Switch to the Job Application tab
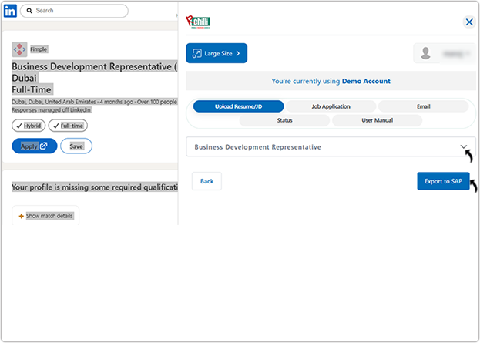The width and height of the screenshot is (480, 343). [331, 106]
